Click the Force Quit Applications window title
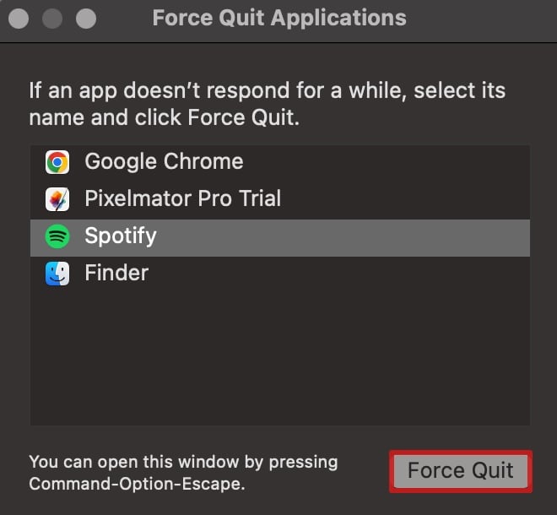Viewport: 557px width, 515px height. click(x=279, y=18)
